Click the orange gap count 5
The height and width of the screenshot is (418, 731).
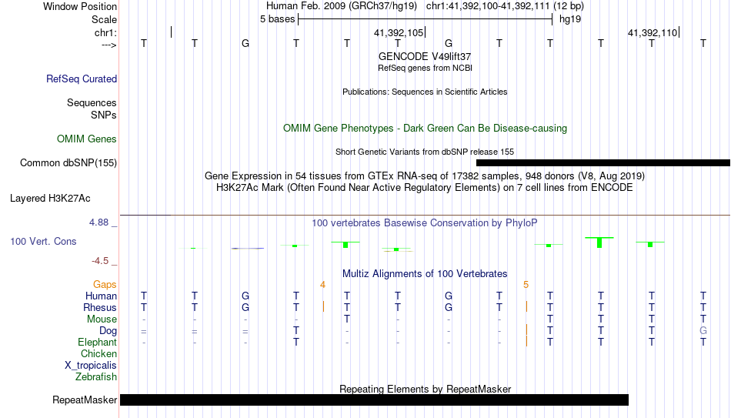[526, 285]
